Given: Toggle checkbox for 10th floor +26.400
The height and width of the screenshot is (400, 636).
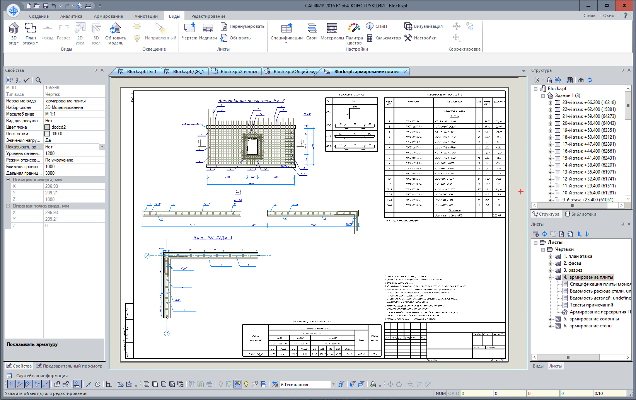Looking at the screenshot, I should [558, 193].
